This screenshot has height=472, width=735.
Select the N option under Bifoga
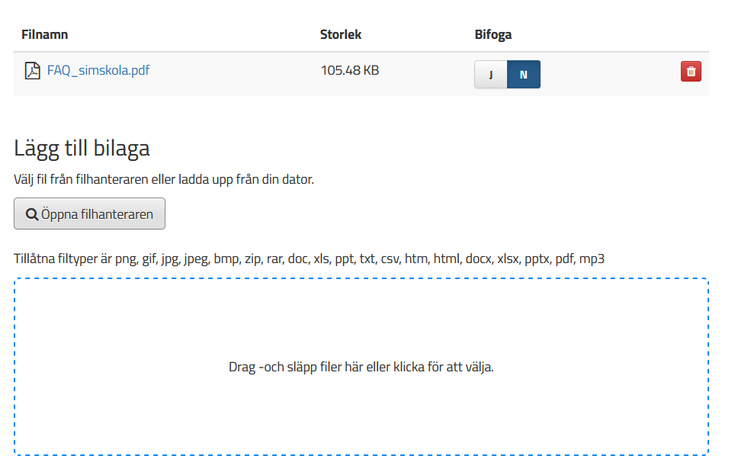tap(524, 74)
